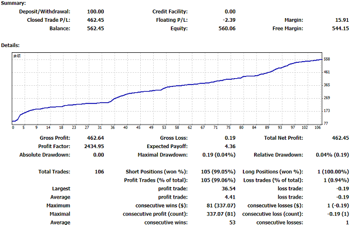Click the Deposit/Withdrawal label
Viewport: 352px width, 225px height.
[x=45, y=12]
